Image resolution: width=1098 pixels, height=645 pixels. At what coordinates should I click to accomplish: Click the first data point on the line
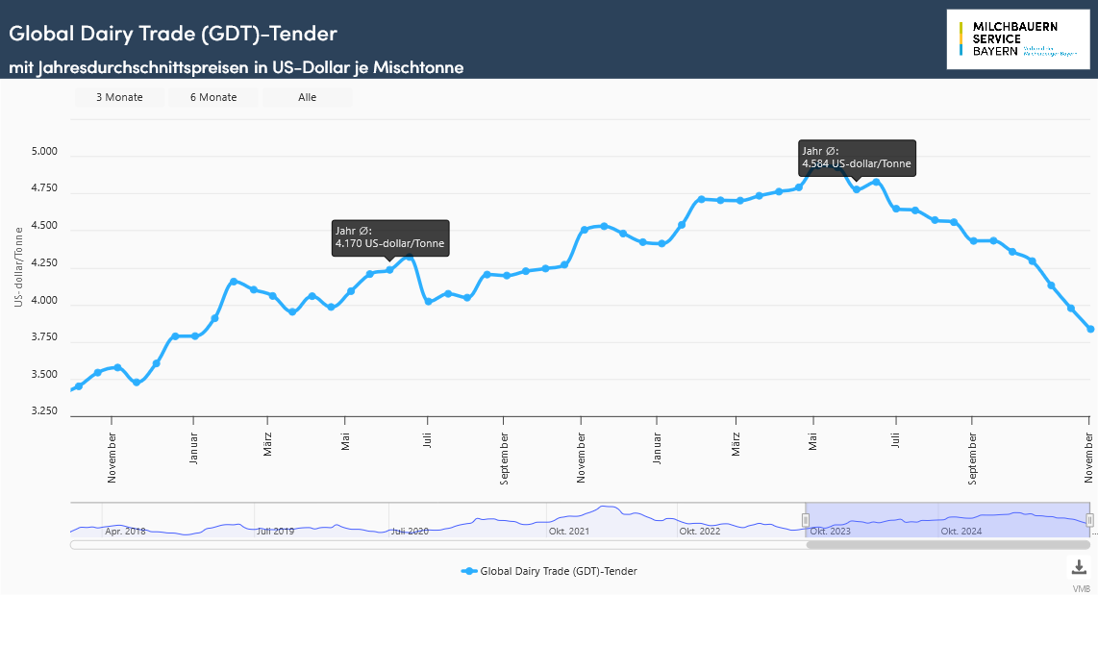[x=79, y=386]
